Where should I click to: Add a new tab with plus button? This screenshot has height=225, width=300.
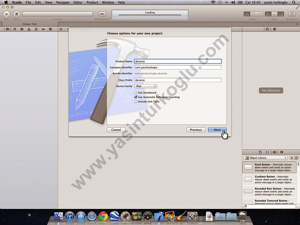coord(297,24)
